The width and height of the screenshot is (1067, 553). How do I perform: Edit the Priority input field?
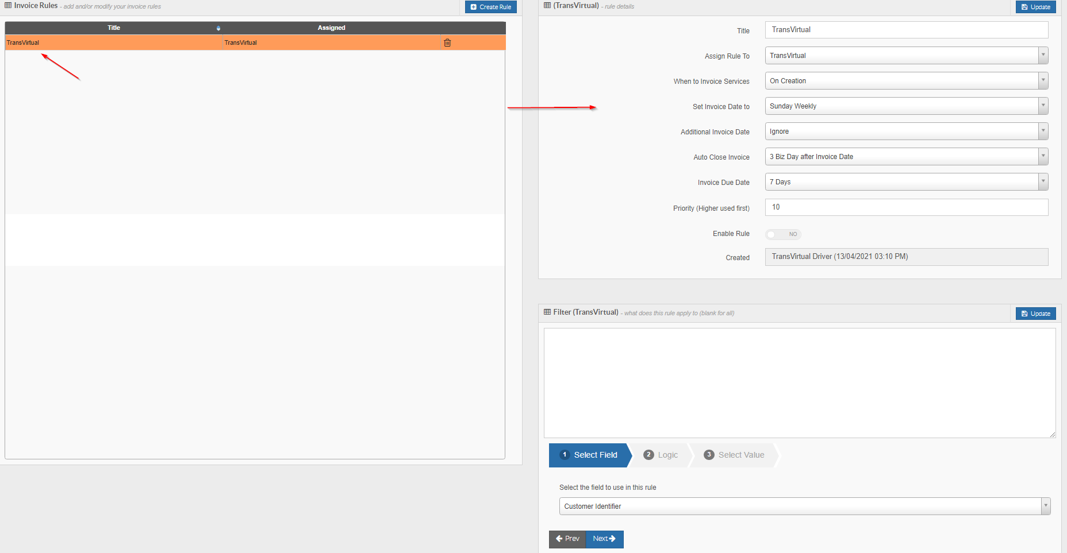coord(907,207)
